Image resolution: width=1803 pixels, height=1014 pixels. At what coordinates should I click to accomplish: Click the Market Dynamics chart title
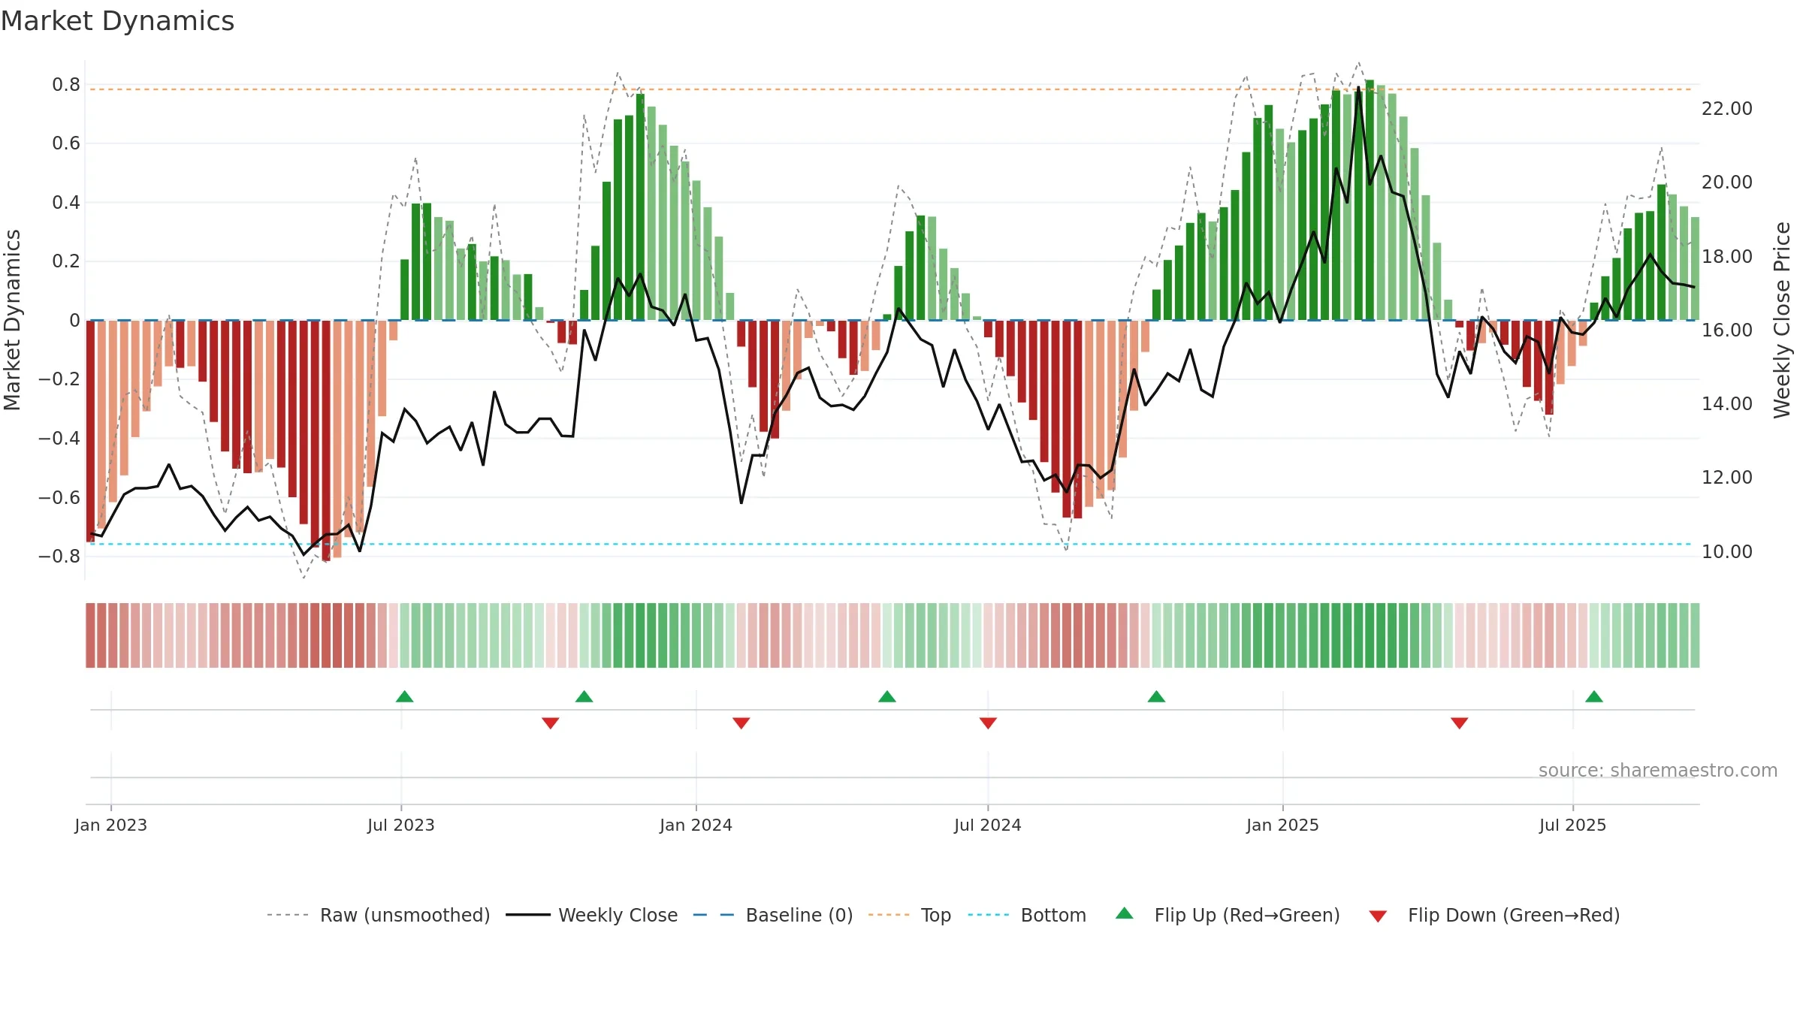pyautogui.click(x=117, y=21)
